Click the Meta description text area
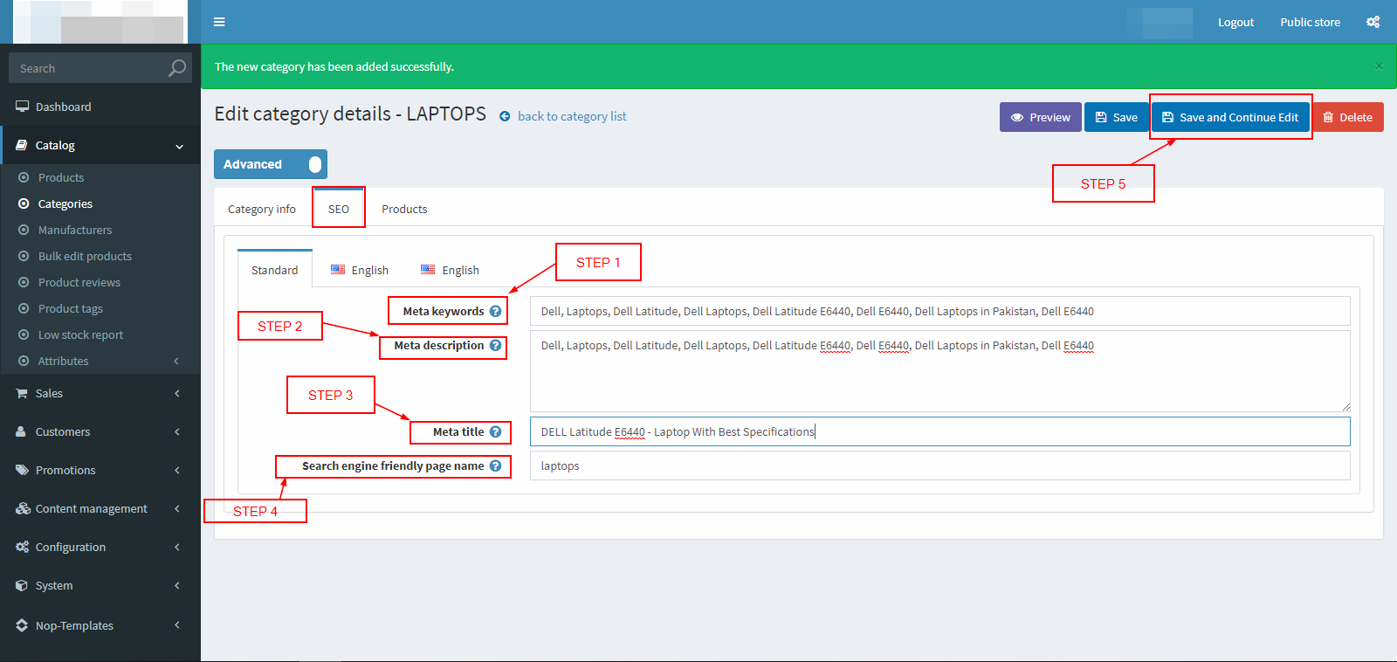The width and height of the screenshot is (1397, 662). pos(940,371)
